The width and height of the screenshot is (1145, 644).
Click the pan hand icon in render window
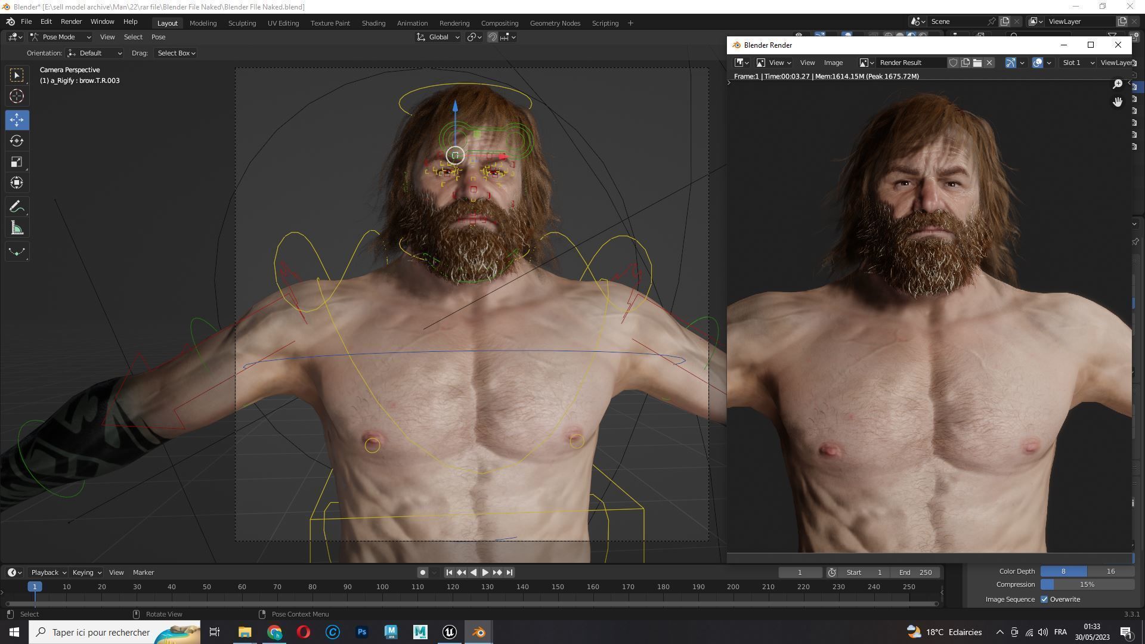click(x=1118, y=102)
